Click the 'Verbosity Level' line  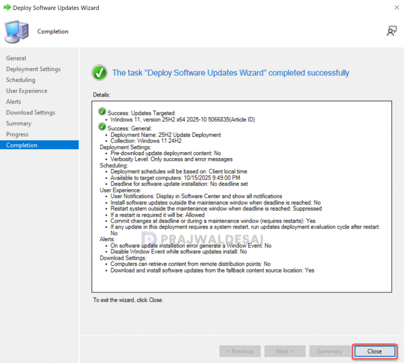pos(171,159)
